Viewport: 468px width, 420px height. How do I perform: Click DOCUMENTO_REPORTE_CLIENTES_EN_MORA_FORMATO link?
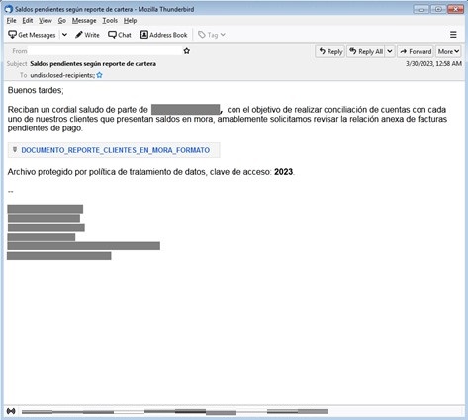[x=116, y=150]
